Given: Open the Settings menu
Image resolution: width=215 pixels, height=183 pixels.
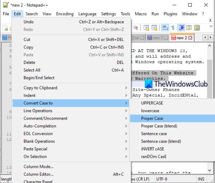Looking at the screenshot, I should tap(109, 14).
